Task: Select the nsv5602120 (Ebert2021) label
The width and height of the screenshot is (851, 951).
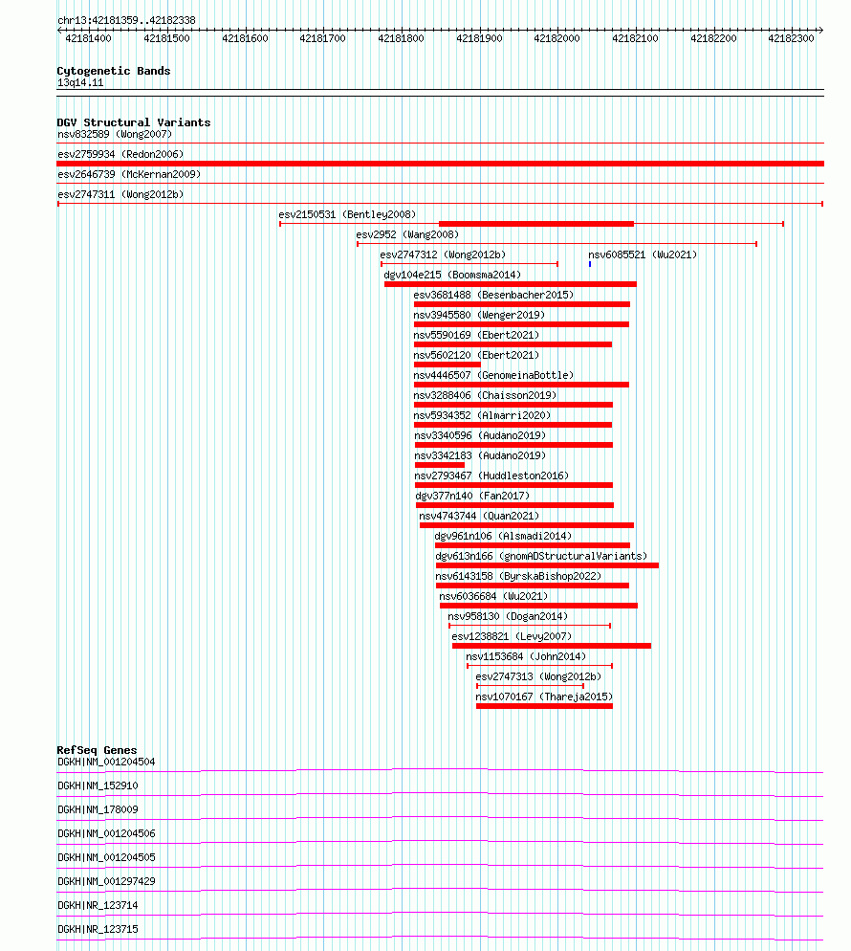Action: click(476, 355)
